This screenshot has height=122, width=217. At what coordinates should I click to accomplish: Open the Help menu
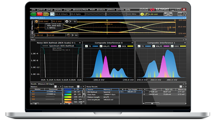(128, 10)
